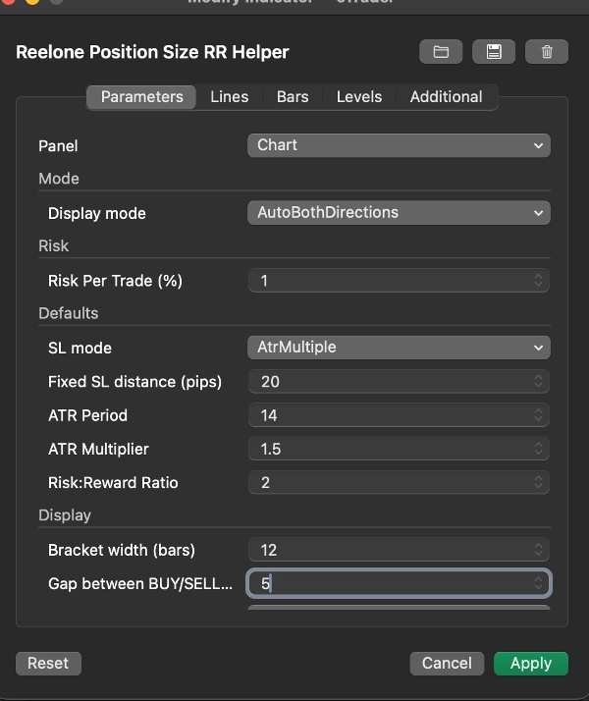Viewport: 589px width, 701px height.
Task: Click the delete preset trash icon
Action: [547, 52]
